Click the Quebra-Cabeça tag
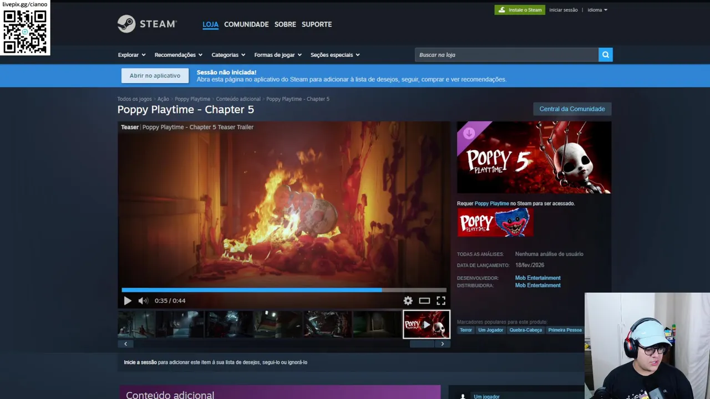This screenshot has height=399, width=710. pos(525,330)
